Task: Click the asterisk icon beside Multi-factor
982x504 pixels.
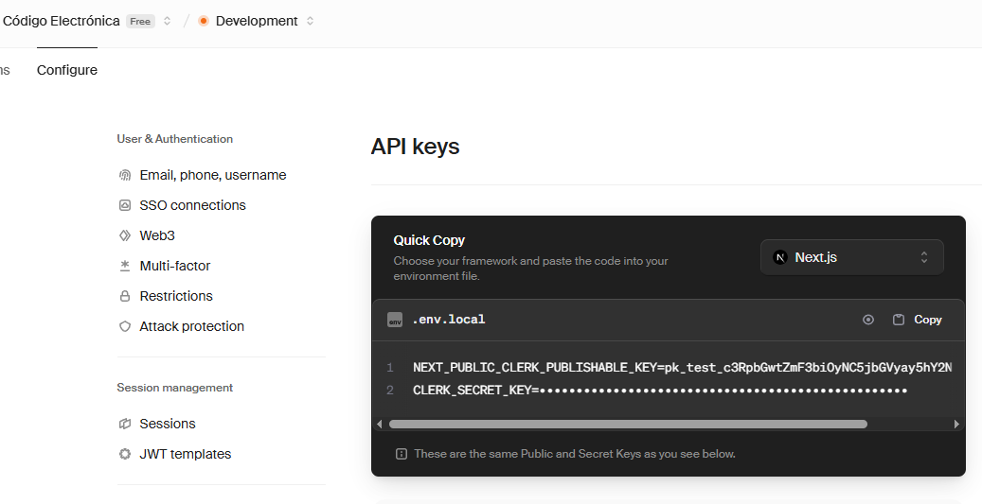Action: pyautogui.click(x=125, y=266)
